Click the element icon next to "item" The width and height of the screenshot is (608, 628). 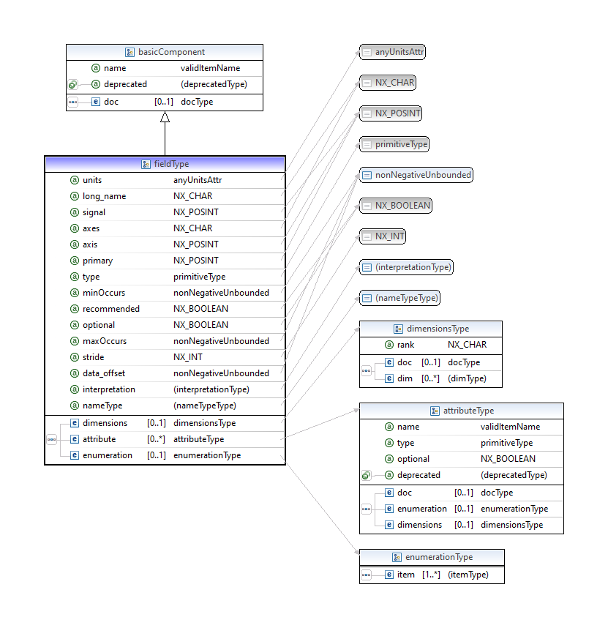click(389, 575)
